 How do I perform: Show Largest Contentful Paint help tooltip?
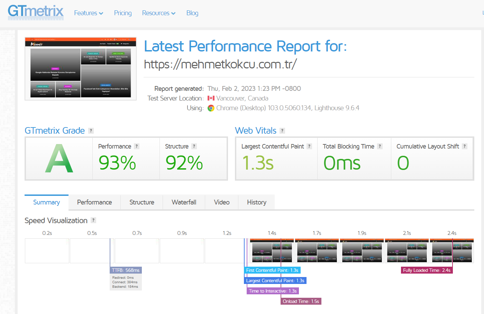309,146
